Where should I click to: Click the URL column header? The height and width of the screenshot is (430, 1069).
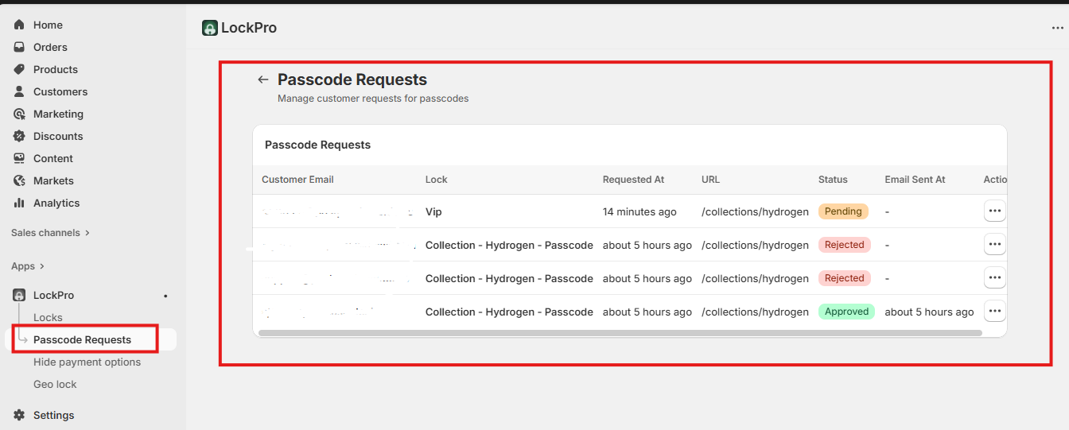tap(710, 180)
